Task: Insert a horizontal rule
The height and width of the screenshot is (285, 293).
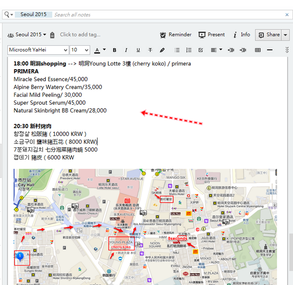Action: tap(270, 50)
